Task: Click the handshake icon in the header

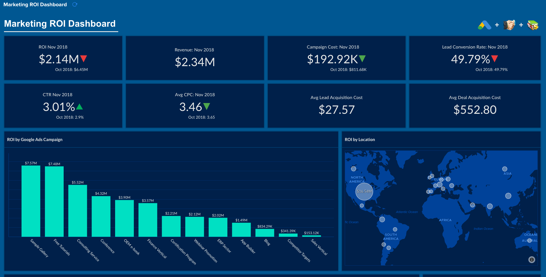Action: [x=509, y=25]
